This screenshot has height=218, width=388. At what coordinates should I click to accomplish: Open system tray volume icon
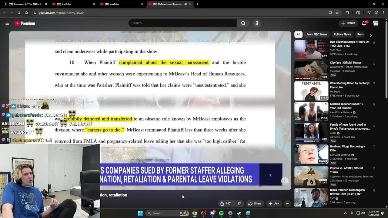363,213
